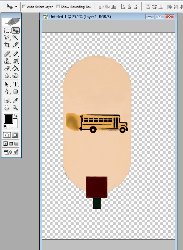Click the feather logo atop the toolbox
Viewport: 183px width, 250px height.
point(11,21)
